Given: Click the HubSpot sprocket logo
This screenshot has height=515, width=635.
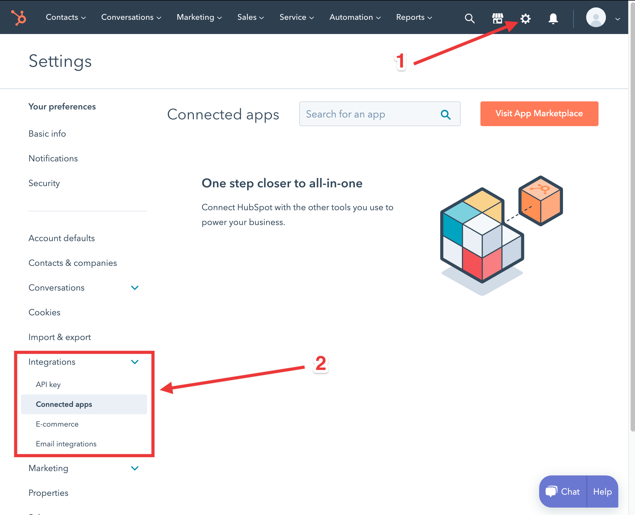Looking at the screenshot, I should (19, 17).
